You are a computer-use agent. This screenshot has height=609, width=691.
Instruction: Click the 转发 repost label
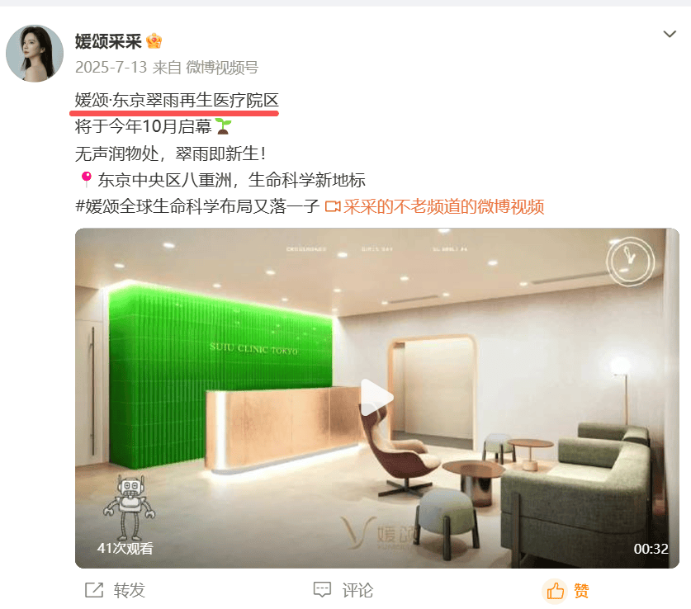click(x=129, y=590)
